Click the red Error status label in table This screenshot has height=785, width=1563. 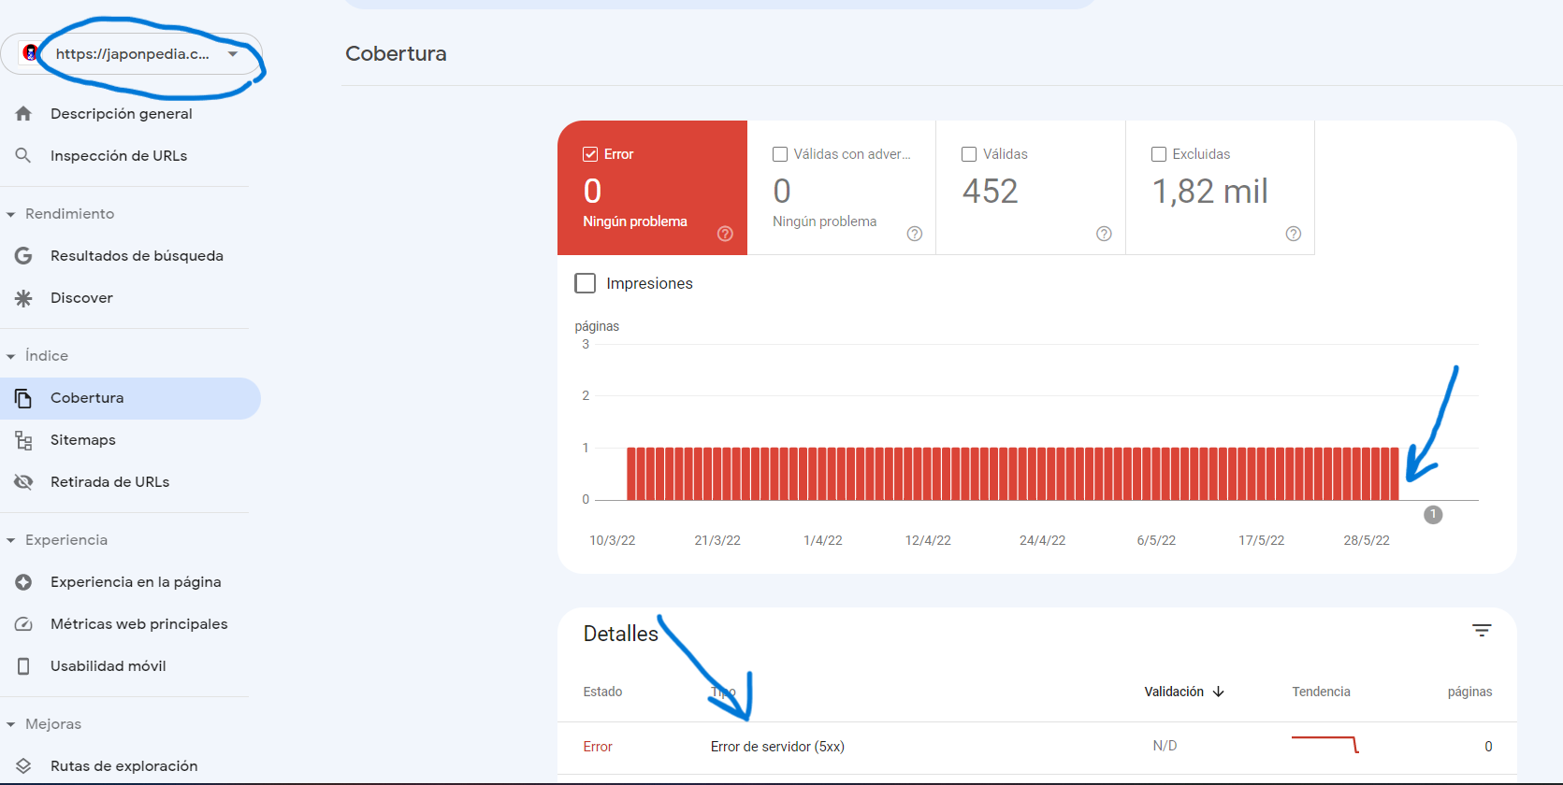[598, 747]
